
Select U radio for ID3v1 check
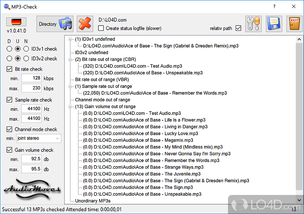point(17,49)
